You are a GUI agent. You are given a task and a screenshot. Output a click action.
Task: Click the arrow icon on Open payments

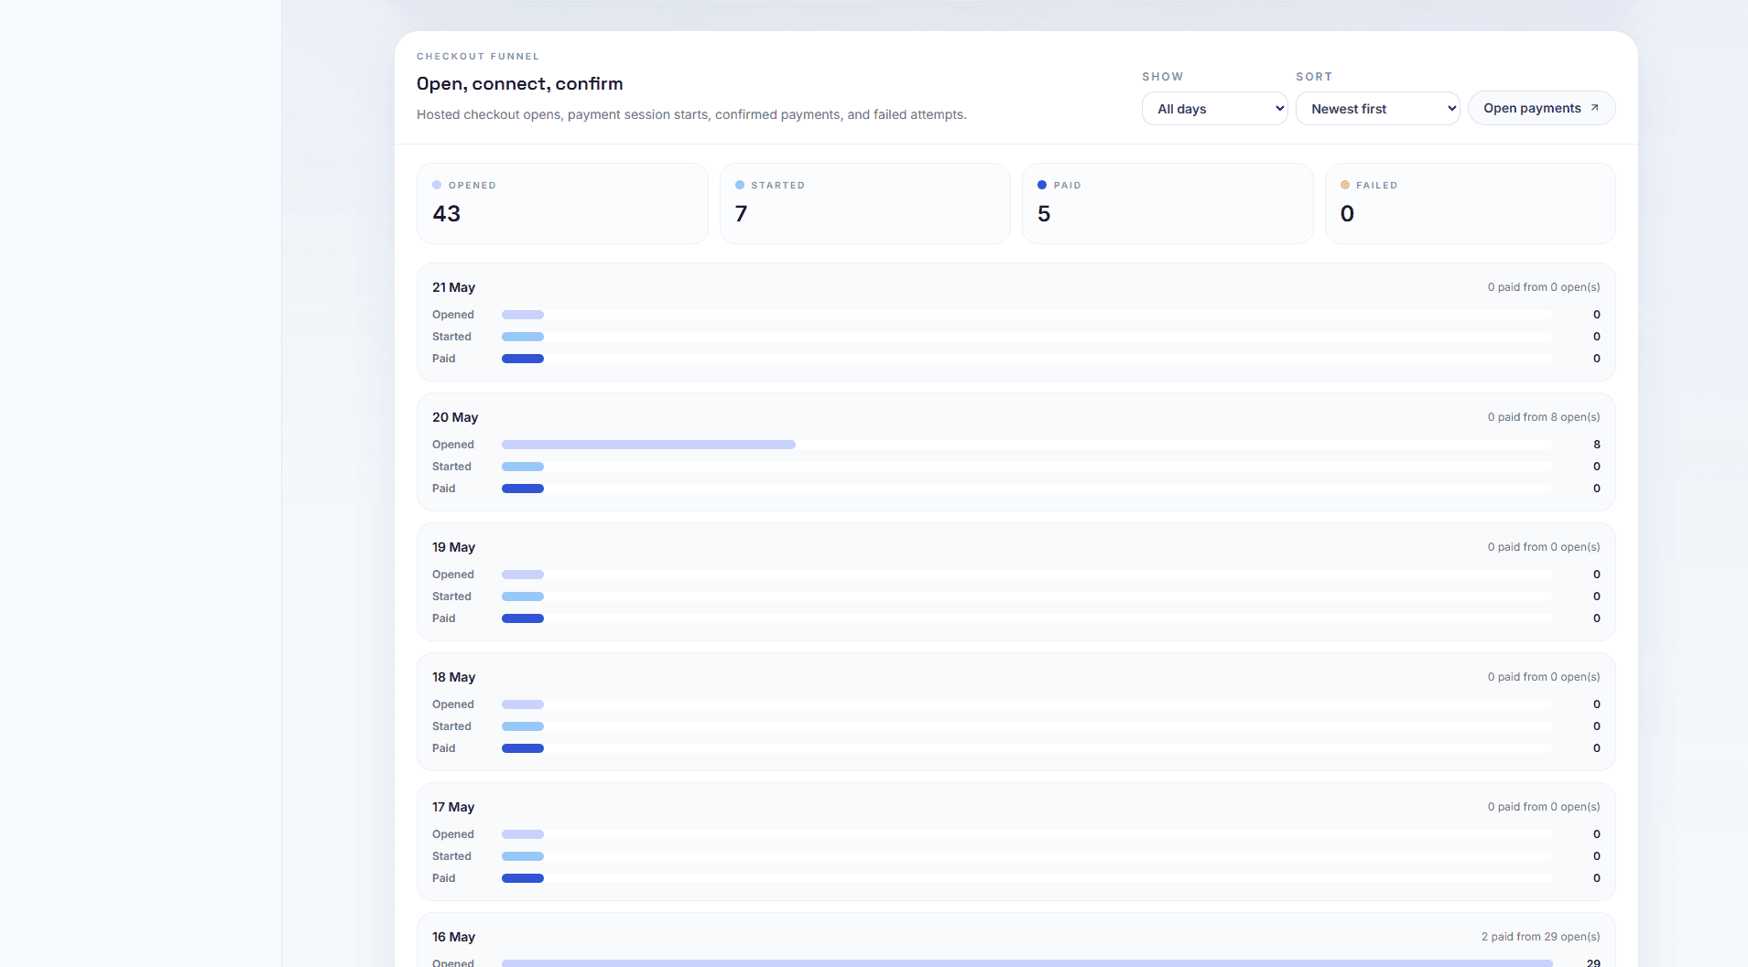pos(1594,108)
